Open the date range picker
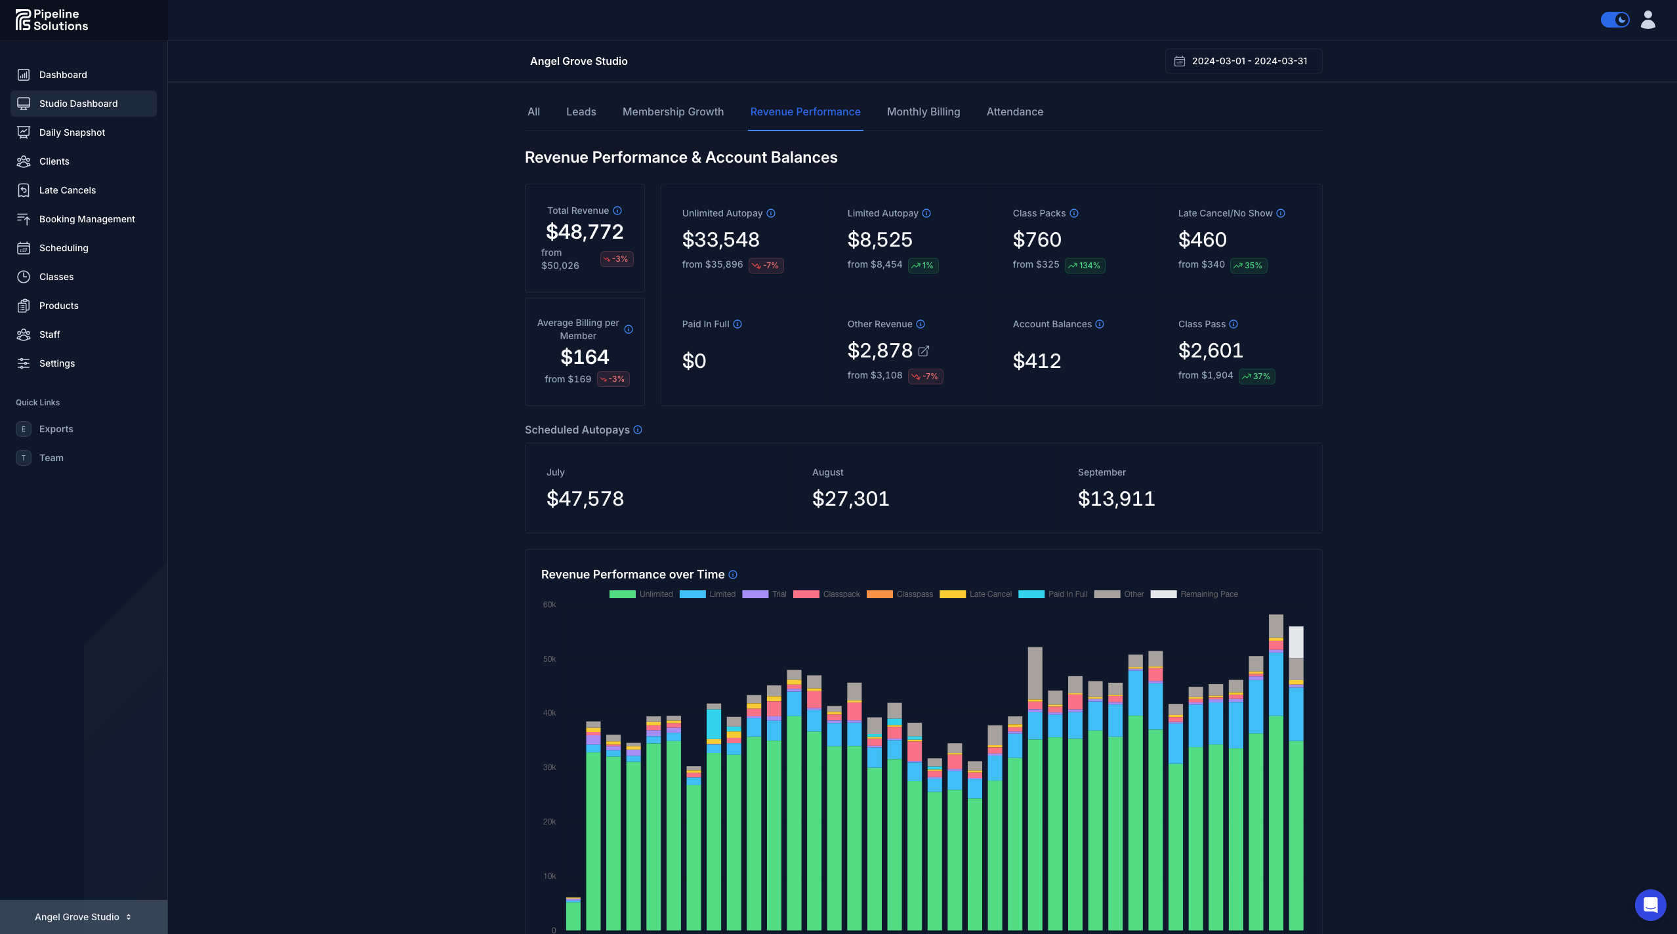The height and width of the screenshot is (934, 1677). [1243, 61]
